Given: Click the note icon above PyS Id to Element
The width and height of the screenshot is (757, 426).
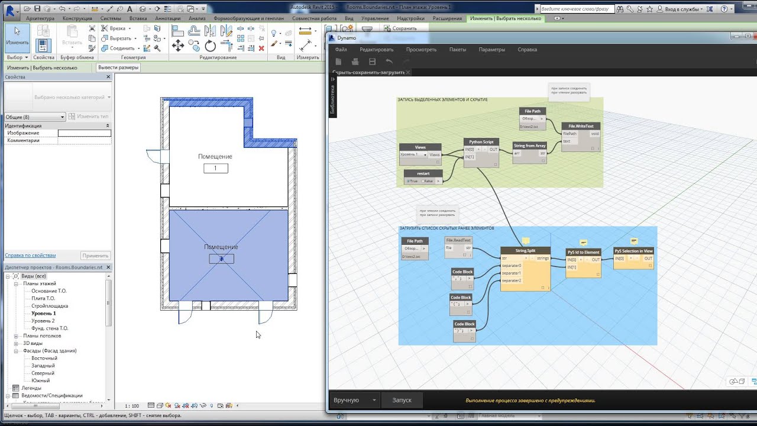Looking at the screenshot, I should click(583, 243).
